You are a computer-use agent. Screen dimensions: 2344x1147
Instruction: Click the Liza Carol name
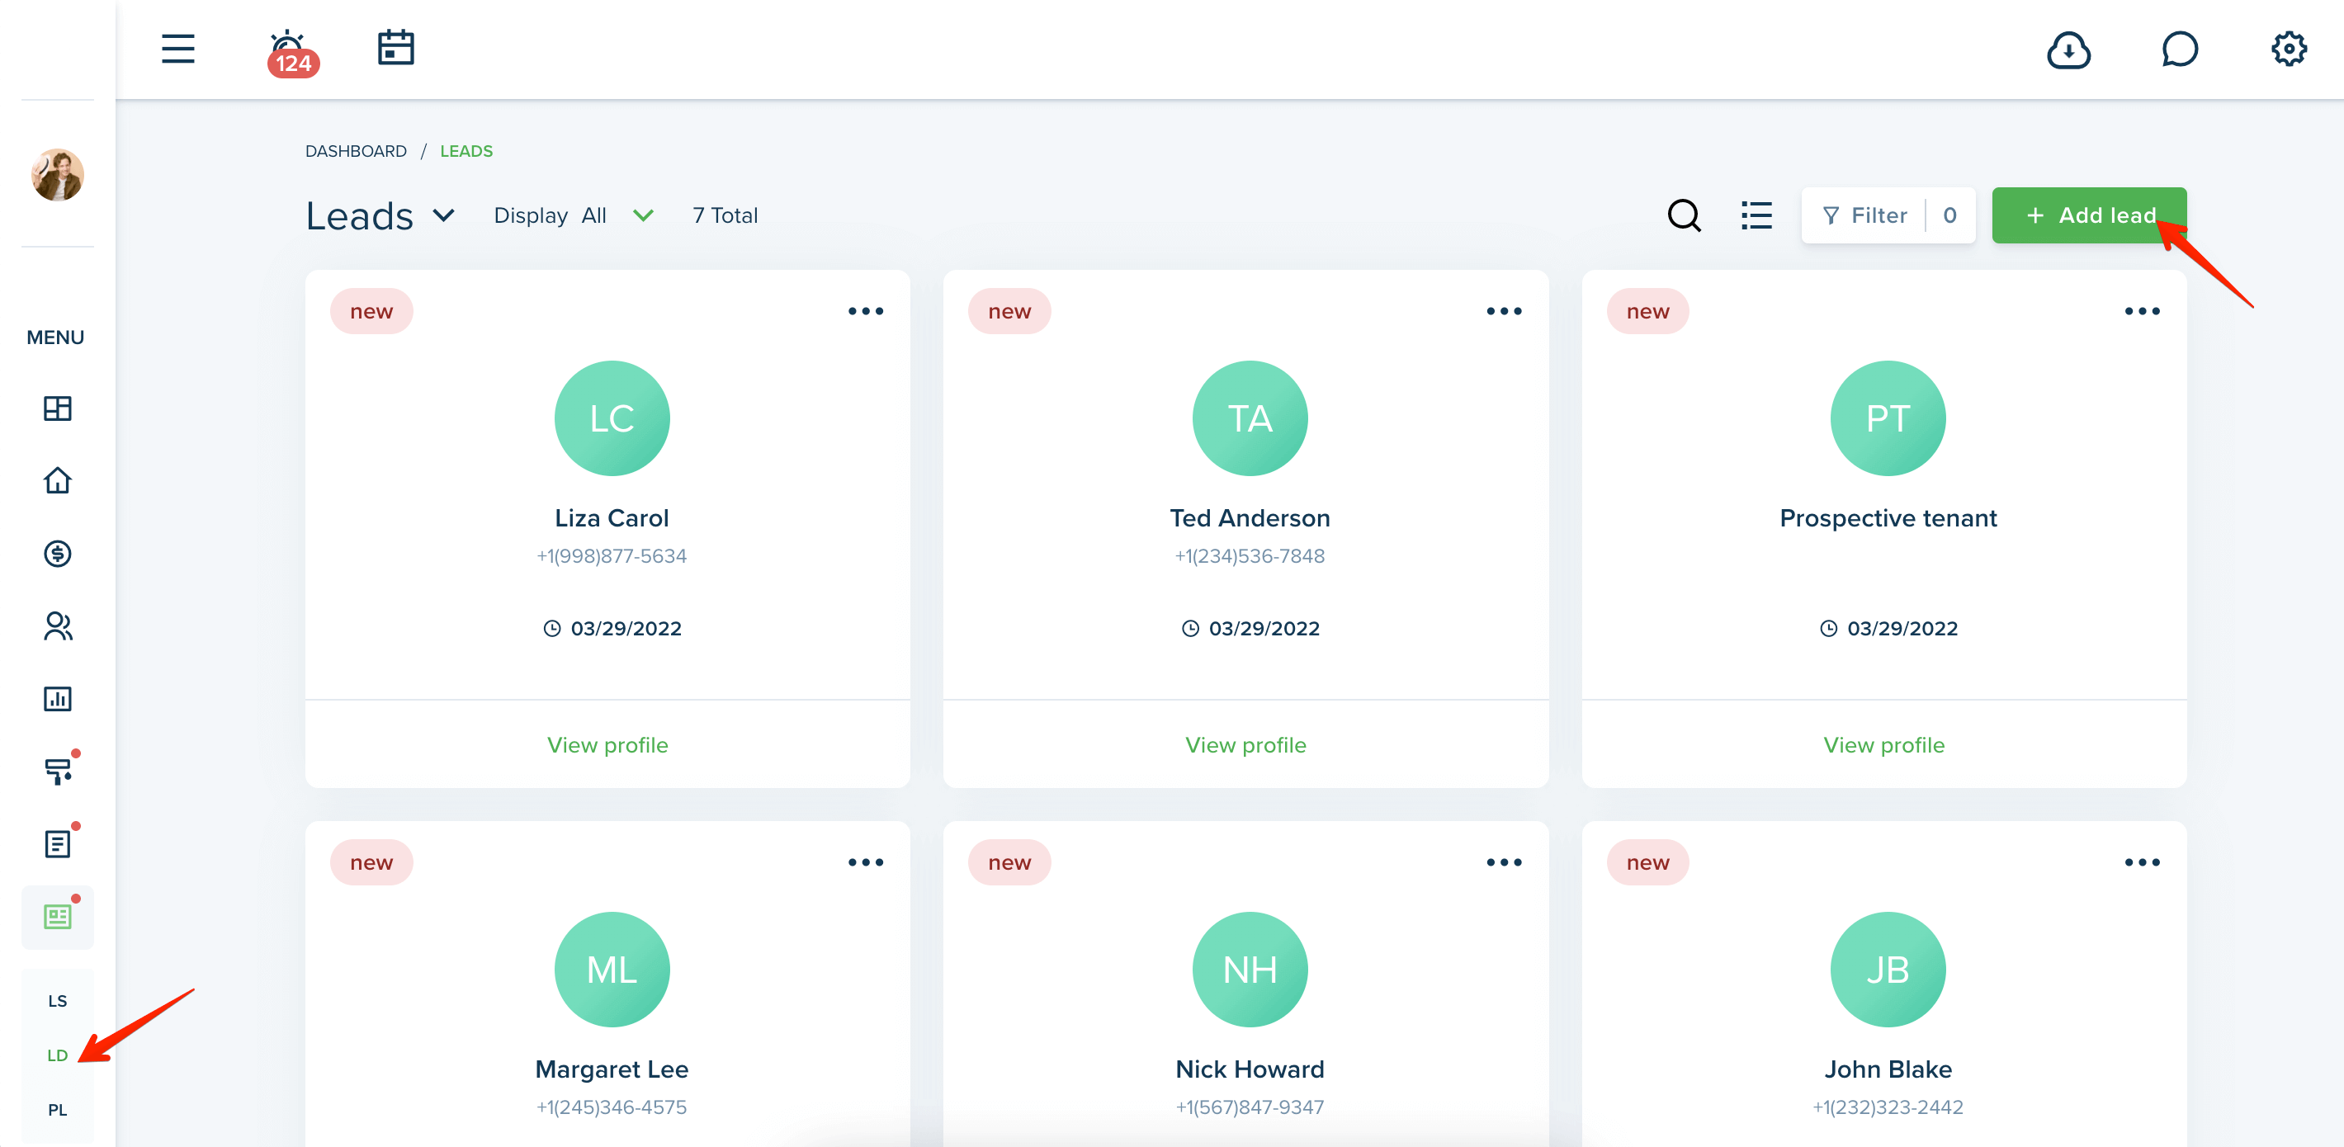(x=612, y=518)
